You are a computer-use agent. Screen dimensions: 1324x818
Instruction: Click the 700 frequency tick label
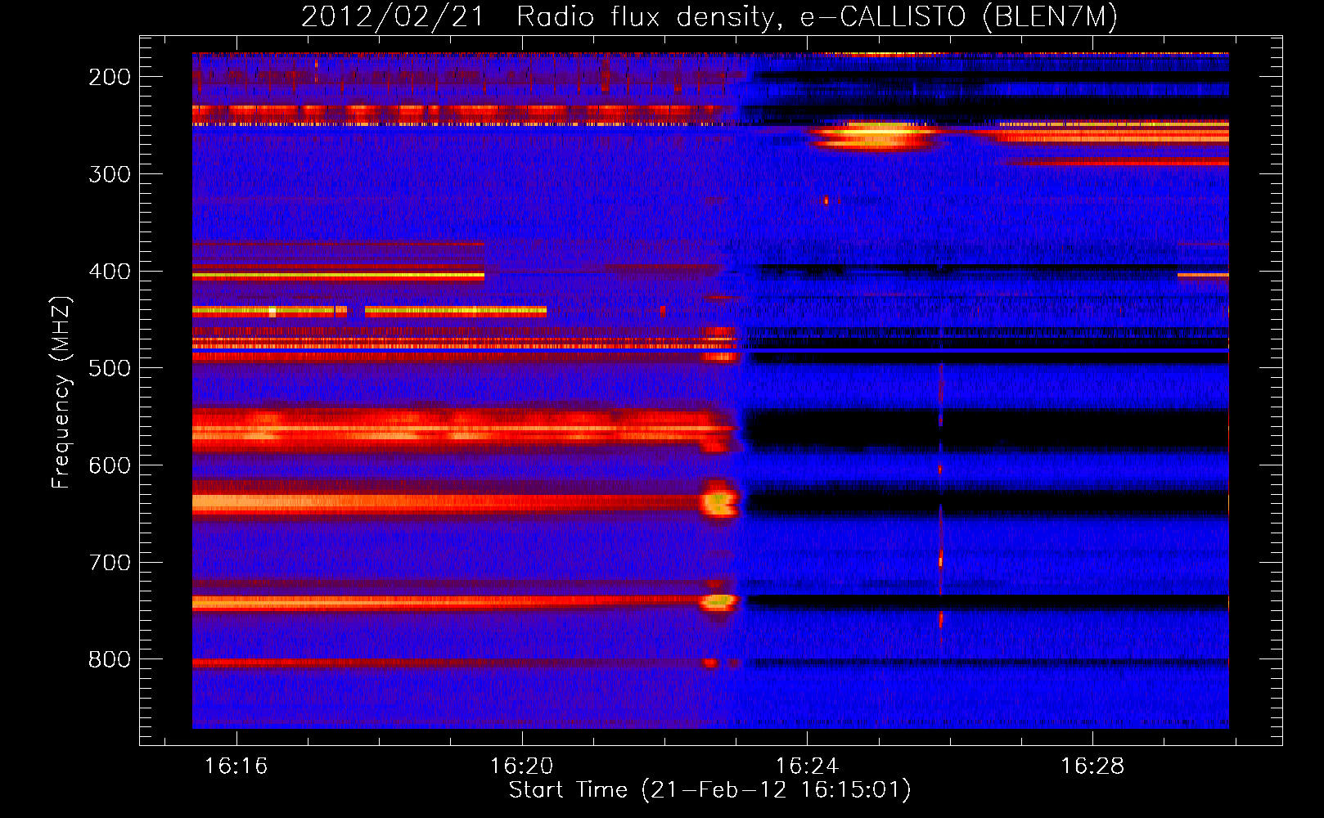coord(110,563)
